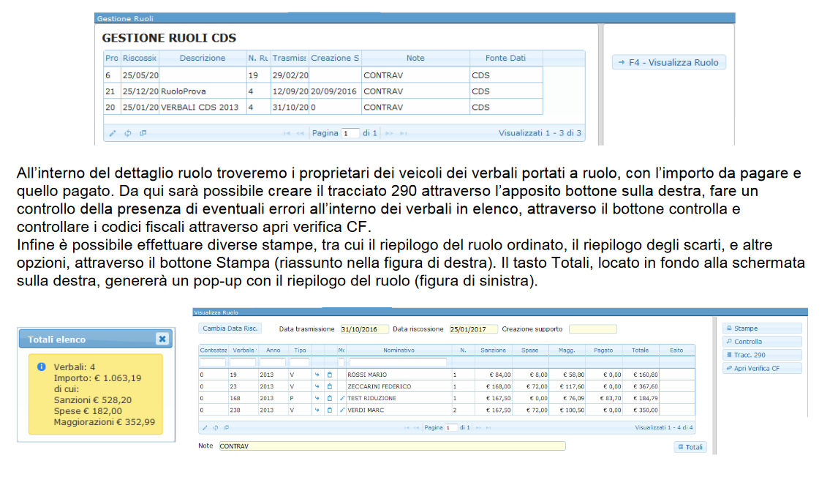Click Data riscossione field
The width and height of the screenshot is (838, 477).
(x=474, y=329)
